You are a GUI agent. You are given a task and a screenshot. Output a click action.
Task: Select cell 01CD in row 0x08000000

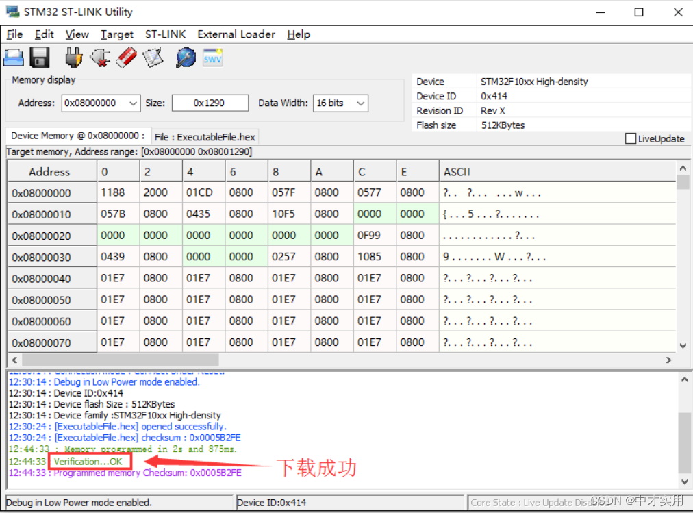(203, 192)
